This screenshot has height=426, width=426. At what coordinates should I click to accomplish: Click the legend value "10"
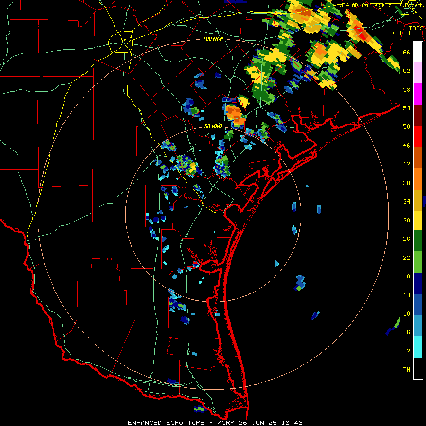[407, 313]
